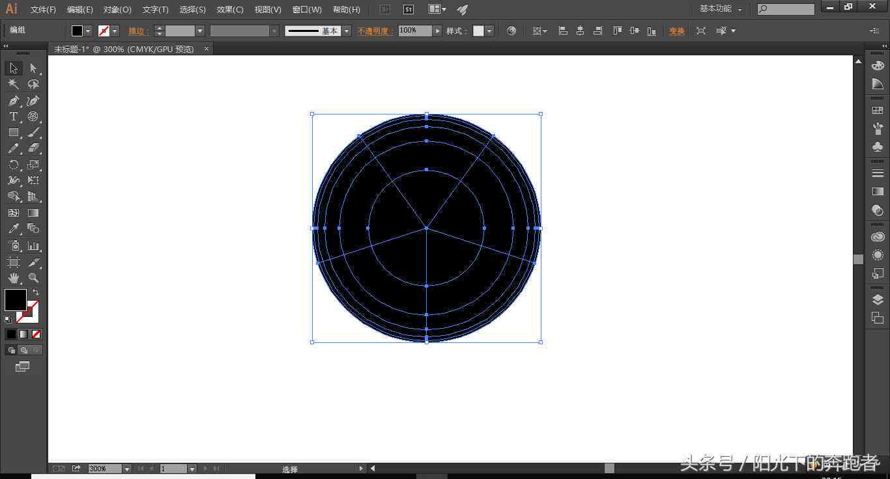Viewport: 890px width, 479px height.
Task: Expand stroke weight dropdown
Action: pyautogui.click(x=200, y=31)
